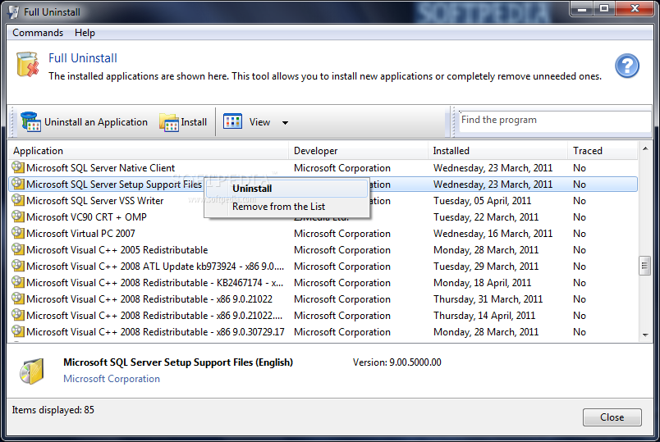Viewport: 660px width, 442px height.
Task: Click Thursday, 14 April, 2011 date cell
Action: [484, 316]
